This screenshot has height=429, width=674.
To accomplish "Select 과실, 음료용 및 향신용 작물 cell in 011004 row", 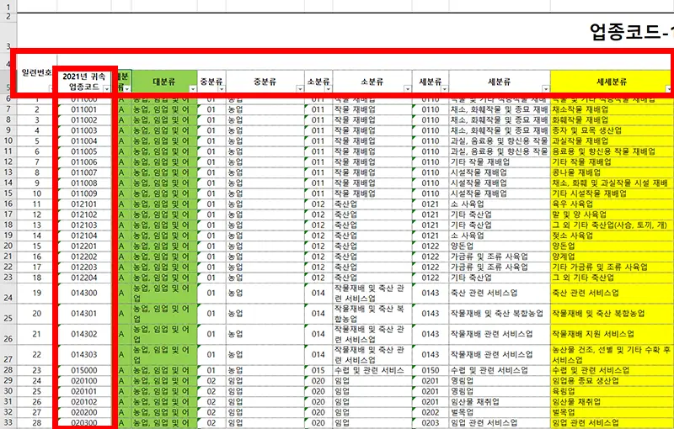I will pyautogui.click(x=500, y=141).
